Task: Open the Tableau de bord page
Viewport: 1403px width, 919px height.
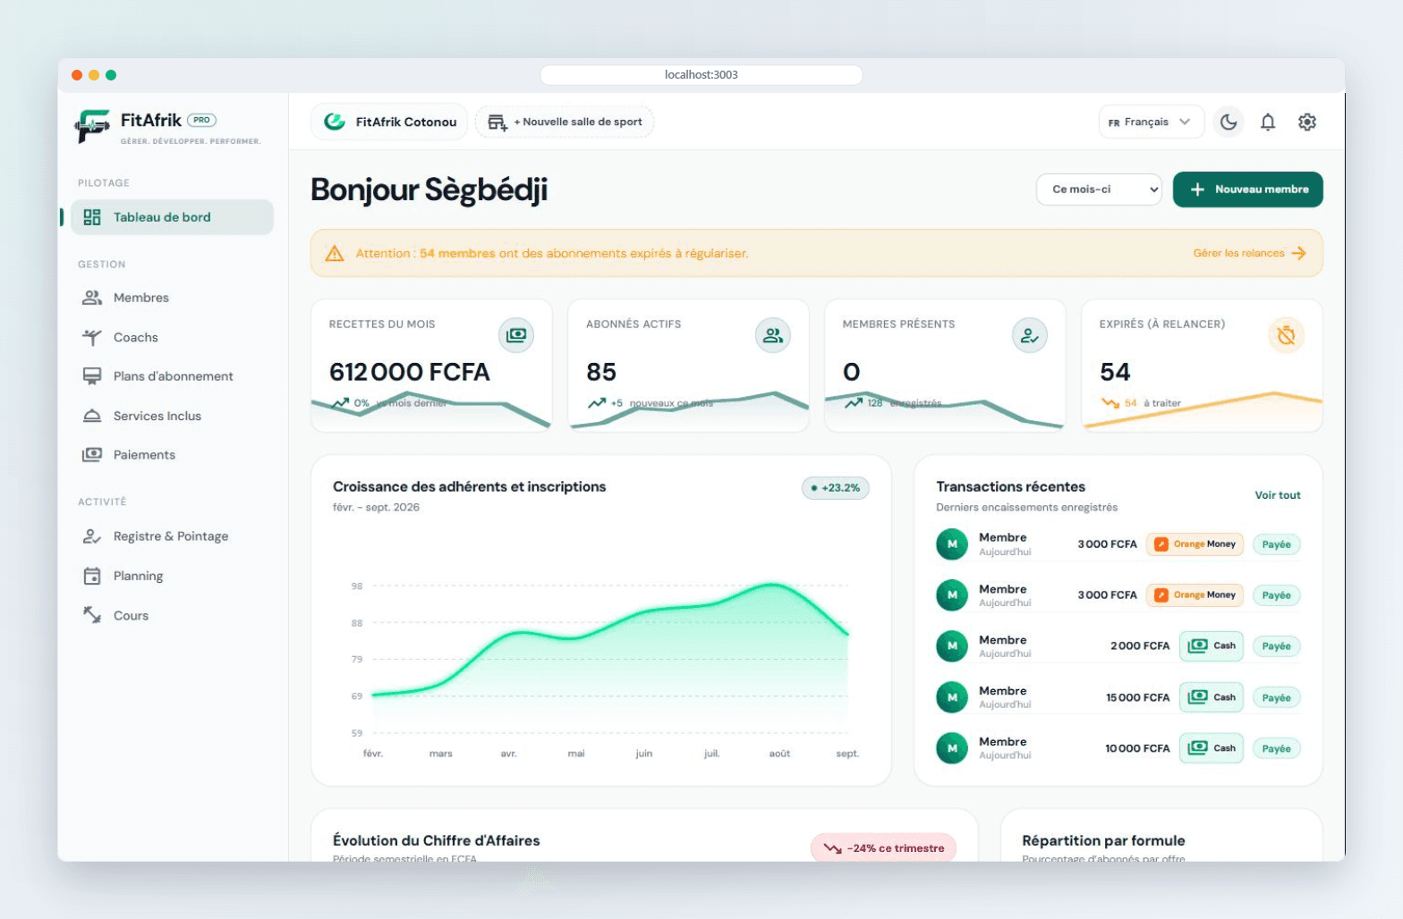Action: point(172,217)
